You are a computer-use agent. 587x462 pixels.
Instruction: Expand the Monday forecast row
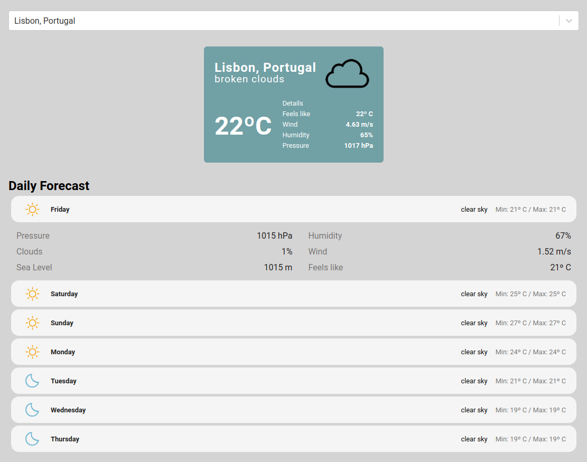click(294, 352)
